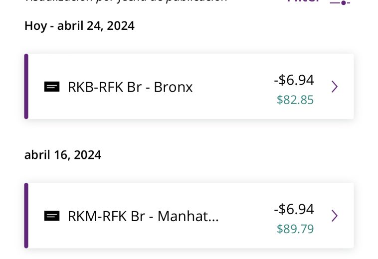Open the April 16 transaction card background
The width and height of the screenshot is (378, 259).
coord(189,216)
